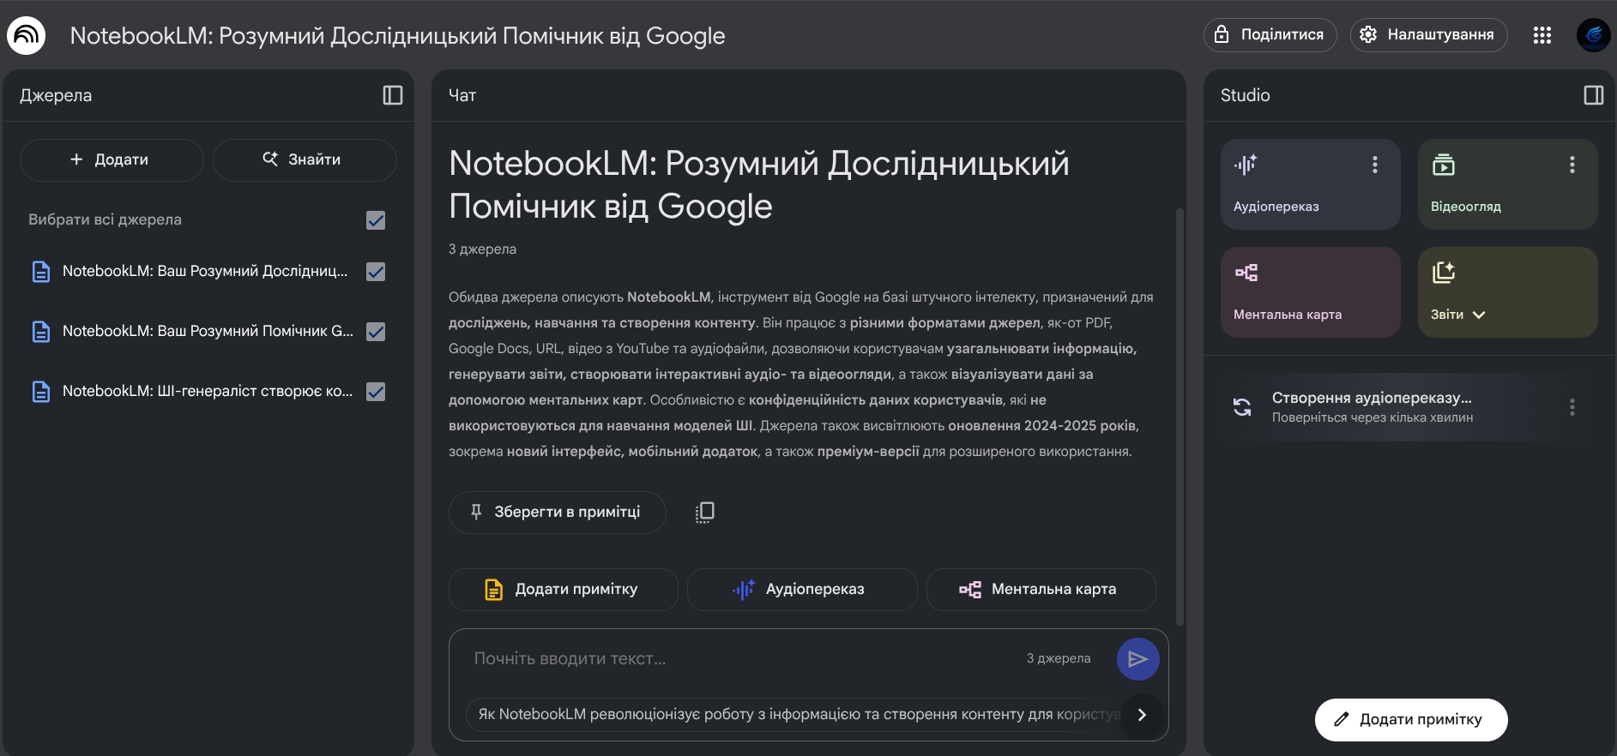Viewport: 1617px width, 756px height.
Task: Click the document icon of ШІ-генераліст source
Action: click(40, 392)
